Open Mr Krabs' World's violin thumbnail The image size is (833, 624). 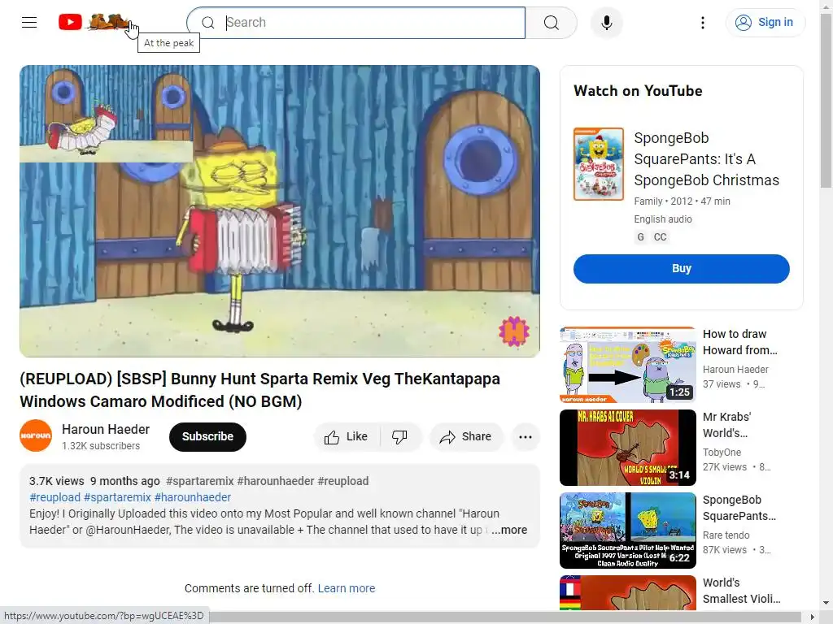[628, 448]
